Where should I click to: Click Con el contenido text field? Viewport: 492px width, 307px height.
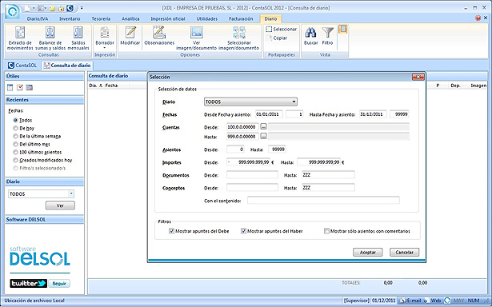click(323, 201)
